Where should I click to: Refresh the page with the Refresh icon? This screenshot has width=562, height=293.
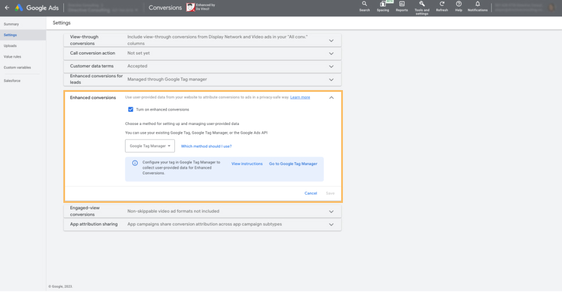(442, 6)
